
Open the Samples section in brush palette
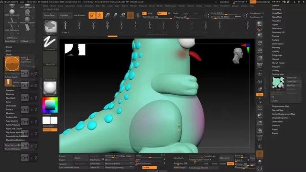tap(10, 90)
